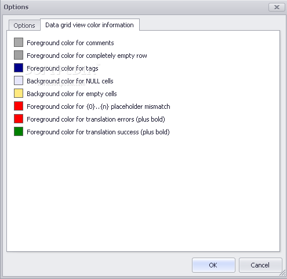Close the Options dialog window
This screenshot has height=279, width=287.
pyautogui.click(x=277, y=8)
